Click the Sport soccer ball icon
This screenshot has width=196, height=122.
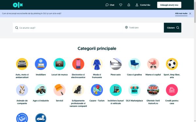(x=172, y=64)
